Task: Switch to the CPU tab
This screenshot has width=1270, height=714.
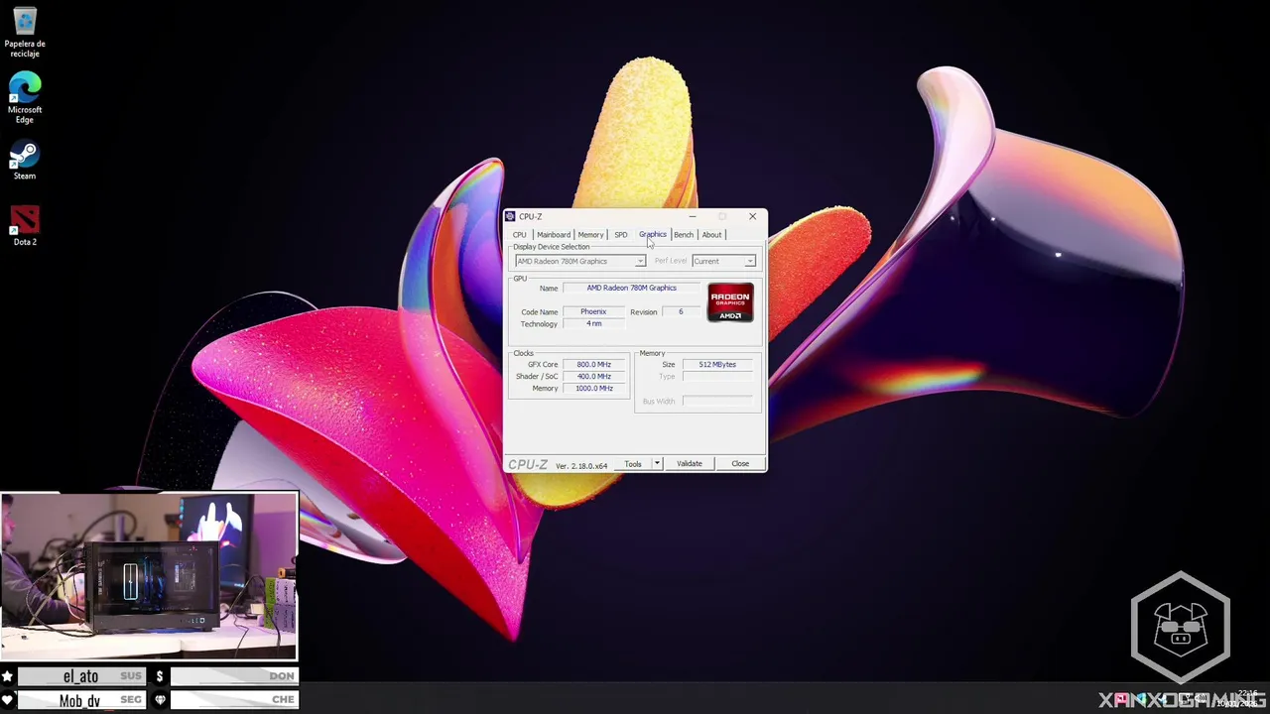Action: 519,235
